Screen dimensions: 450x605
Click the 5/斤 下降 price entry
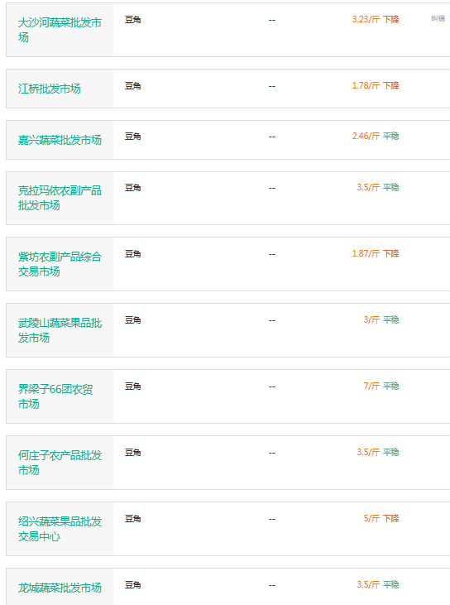381,518
